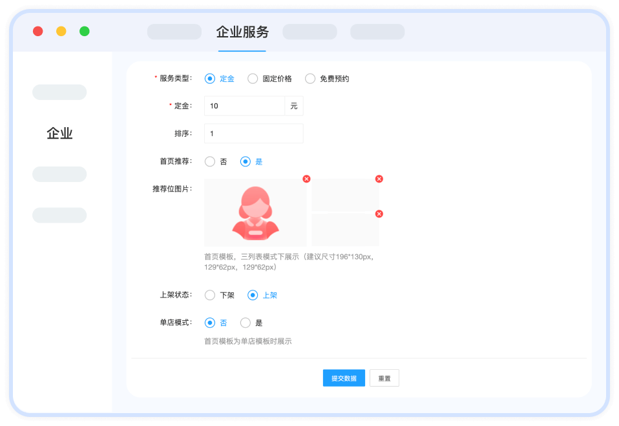Select 企业 in the left sidebar
The width and height of the screenshot is (619, 426).
59,134
